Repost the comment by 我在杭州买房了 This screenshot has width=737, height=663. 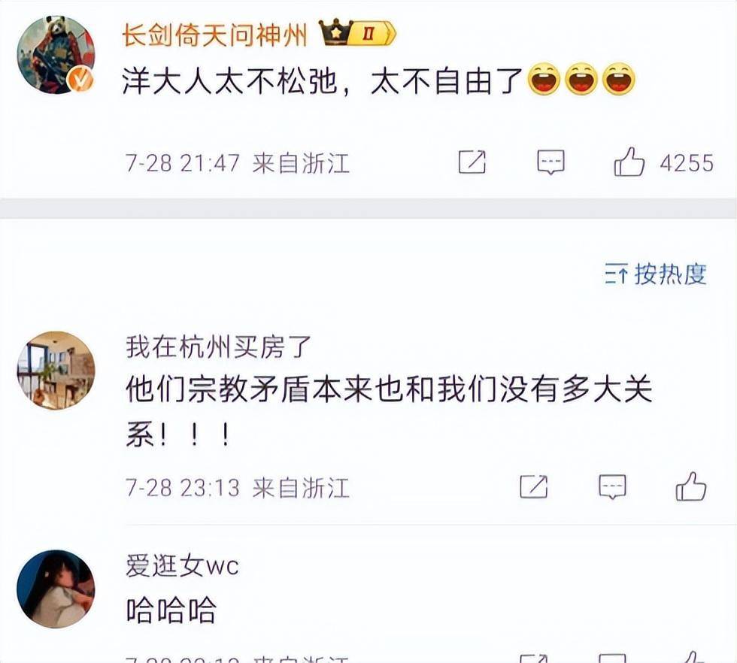(533, 486)
